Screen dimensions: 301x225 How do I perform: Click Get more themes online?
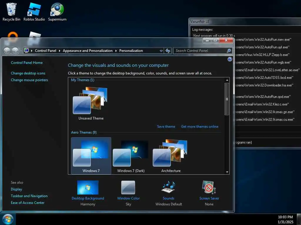(200, 127)
